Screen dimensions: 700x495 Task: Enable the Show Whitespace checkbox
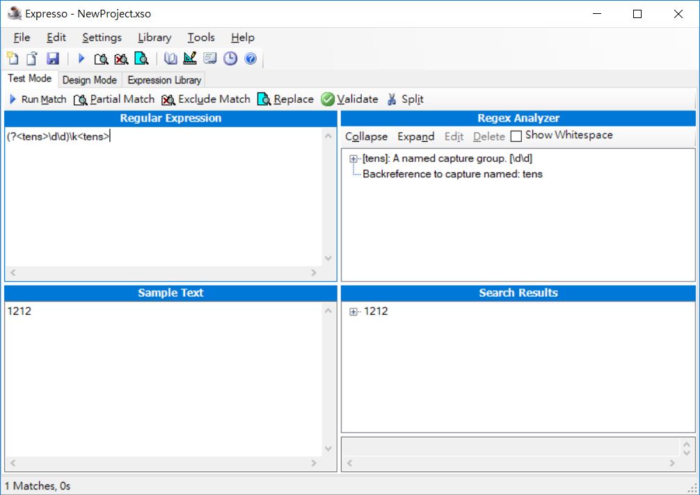pyautogui.click(x=516, y=136)
